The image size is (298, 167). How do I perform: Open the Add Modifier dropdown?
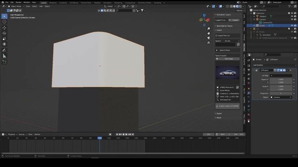click(x=274, y=65)
